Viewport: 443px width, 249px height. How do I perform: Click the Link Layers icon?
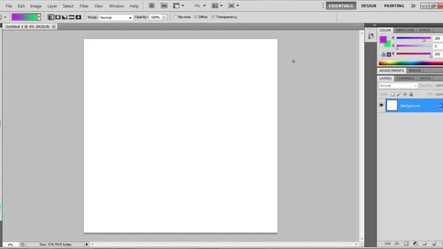click(x=388, y=243)
